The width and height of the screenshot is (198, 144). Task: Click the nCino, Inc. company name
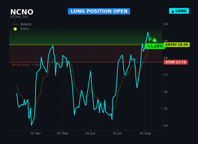point(19,17)
